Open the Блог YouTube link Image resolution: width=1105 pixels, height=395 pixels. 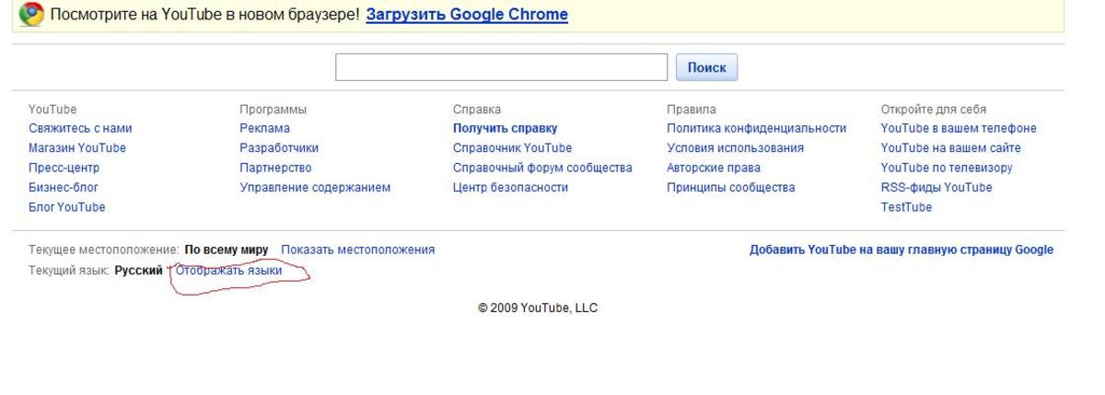67,208
